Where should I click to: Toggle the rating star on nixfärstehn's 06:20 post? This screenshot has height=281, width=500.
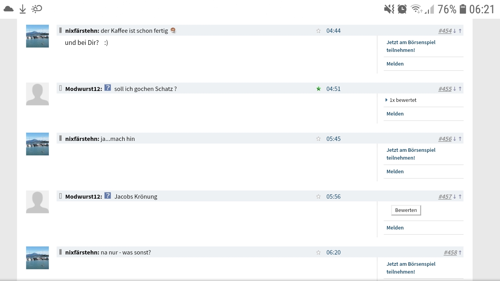pos(318,252)
